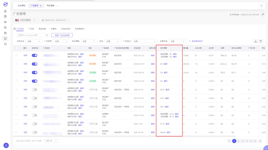
Task: Turn on the 2021-07-12 campaign active toggle
Action: coord(35,90)
